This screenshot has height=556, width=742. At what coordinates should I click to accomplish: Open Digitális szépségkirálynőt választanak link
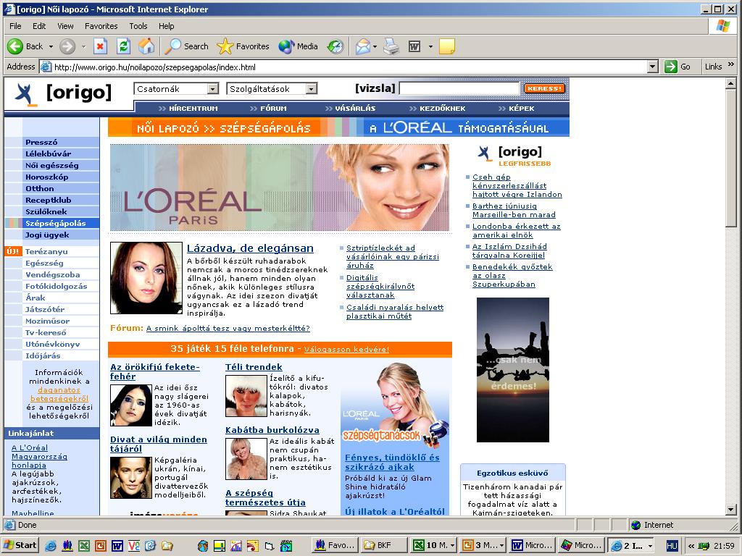pos(380,287)
